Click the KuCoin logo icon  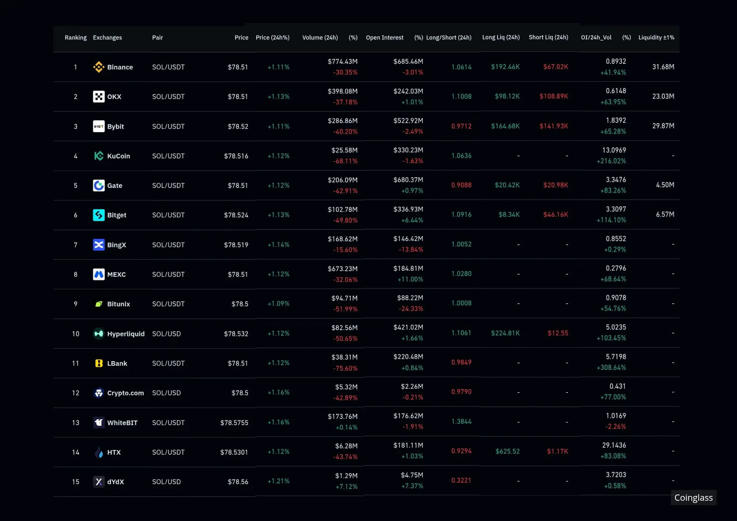[x=99, y=156]
